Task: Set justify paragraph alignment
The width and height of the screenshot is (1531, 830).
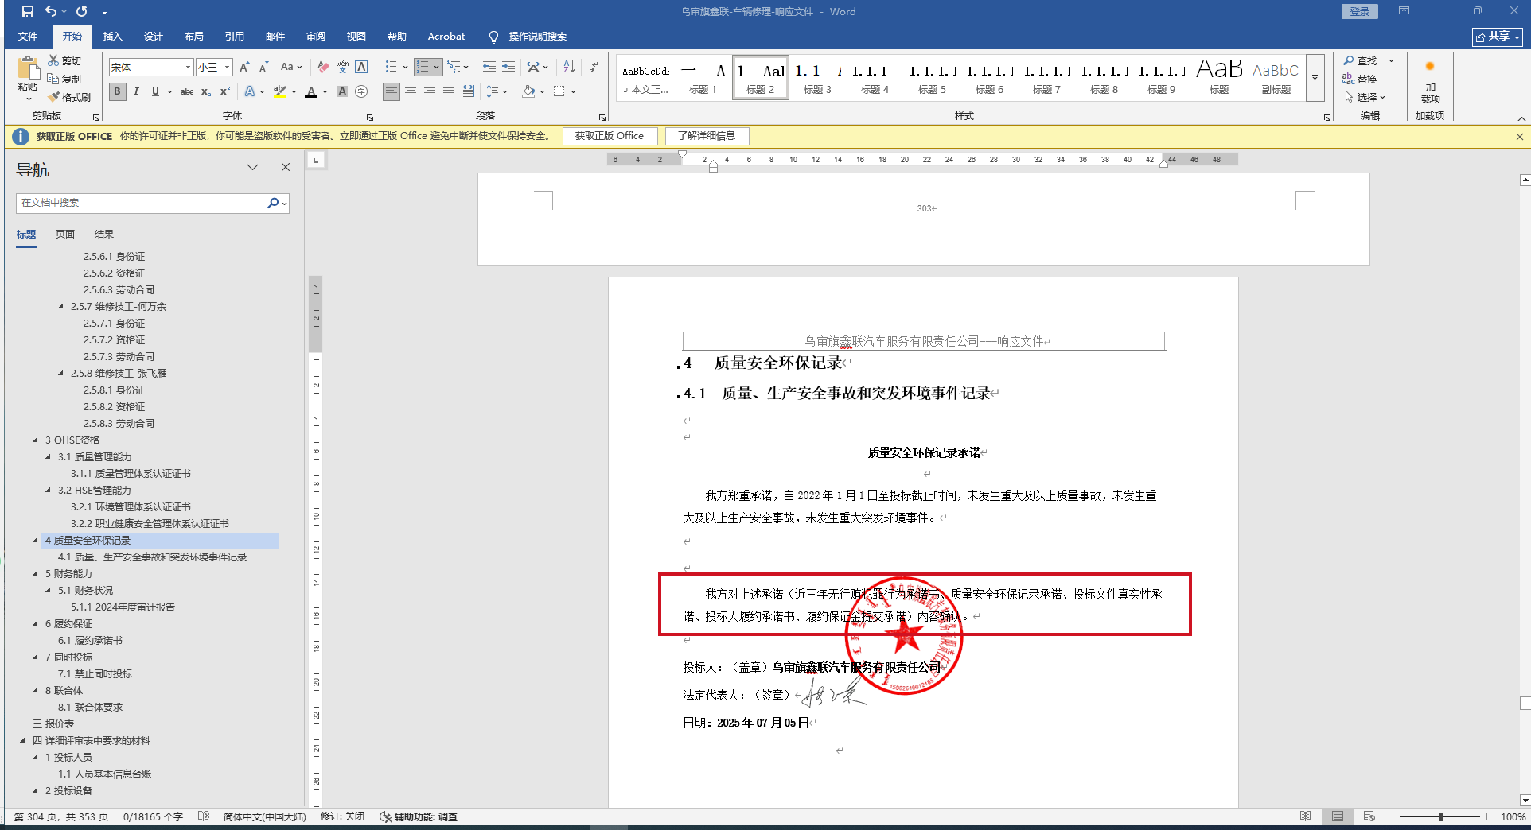Action: pos(449,91)
